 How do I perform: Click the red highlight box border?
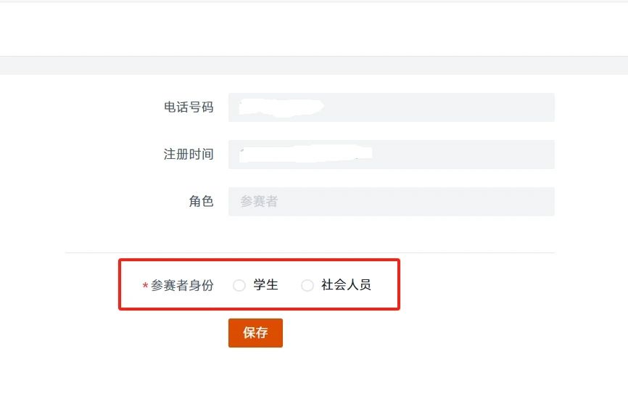[259, 260]
